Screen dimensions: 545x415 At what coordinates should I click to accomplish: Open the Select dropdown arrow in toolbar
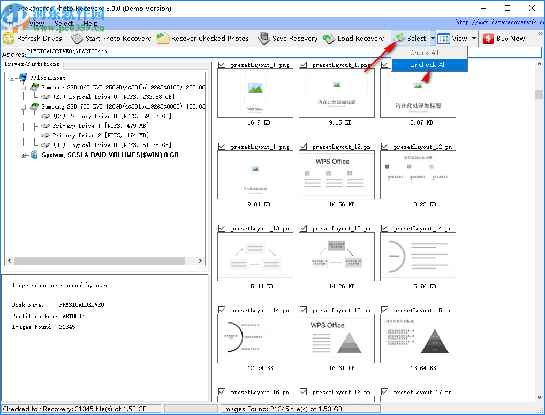(433, 39)
